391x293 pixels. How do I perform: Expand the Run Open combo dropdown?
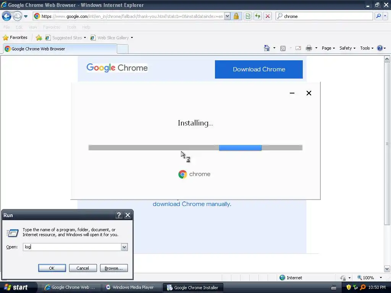tap(124, 247)
